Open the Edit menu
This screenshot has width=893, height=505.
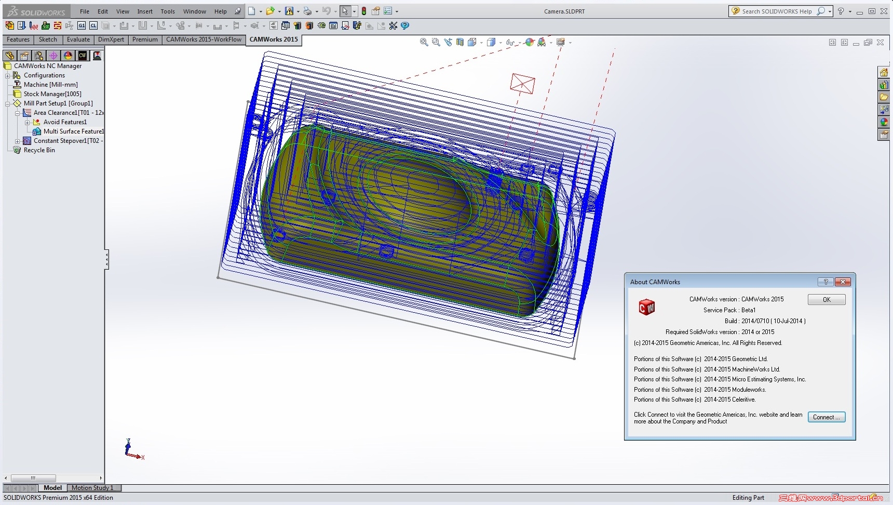103,11
